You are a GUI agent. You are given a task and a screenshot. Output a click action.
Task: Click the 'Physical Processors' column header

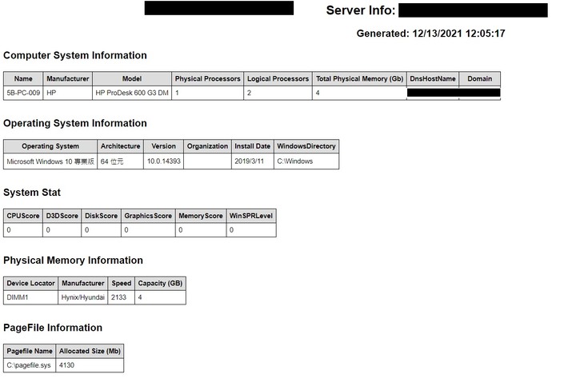[x=207, y=78]
